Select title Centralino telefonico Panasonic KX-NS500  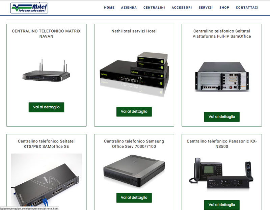(222, 144)
